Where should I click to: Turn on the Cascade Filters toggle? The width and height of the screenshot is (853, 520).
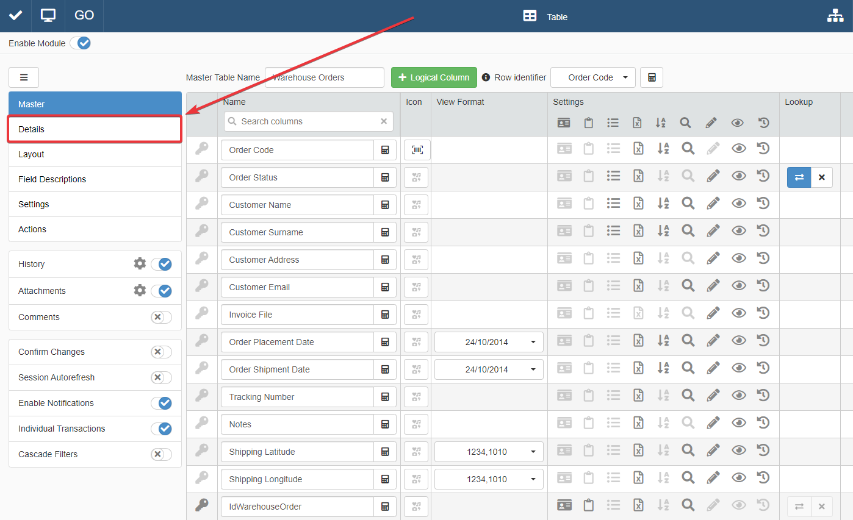[161, 454]
